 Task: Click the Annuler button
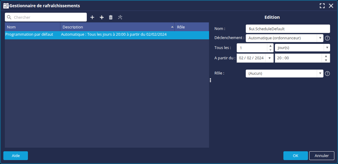point(321,156)
